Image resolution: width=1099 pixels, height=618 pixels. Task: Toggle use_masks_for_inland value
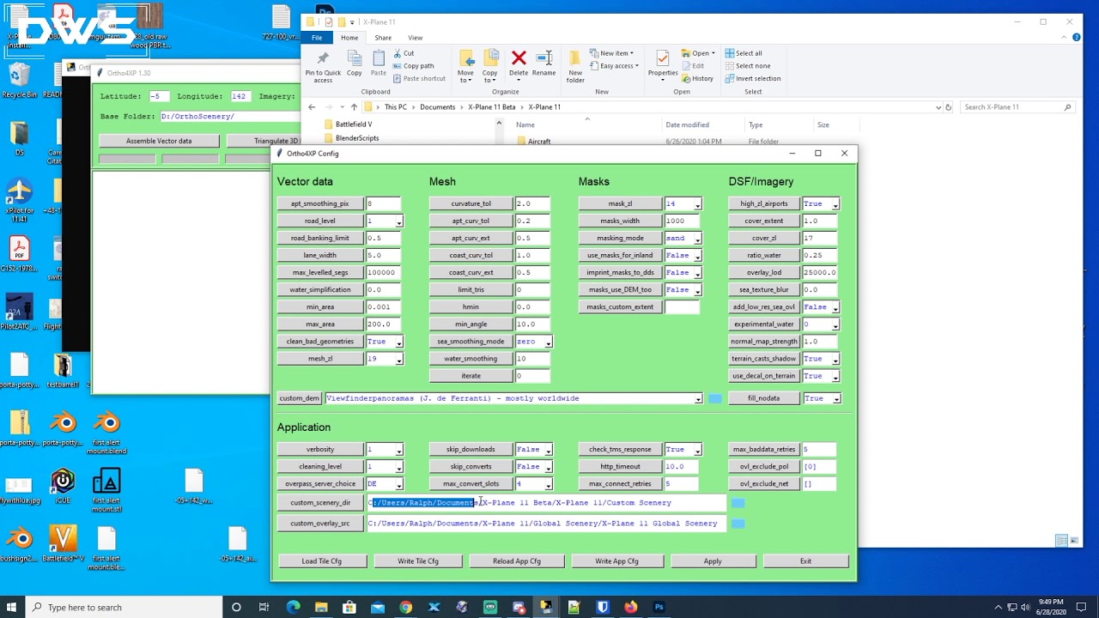pos(683,256)
